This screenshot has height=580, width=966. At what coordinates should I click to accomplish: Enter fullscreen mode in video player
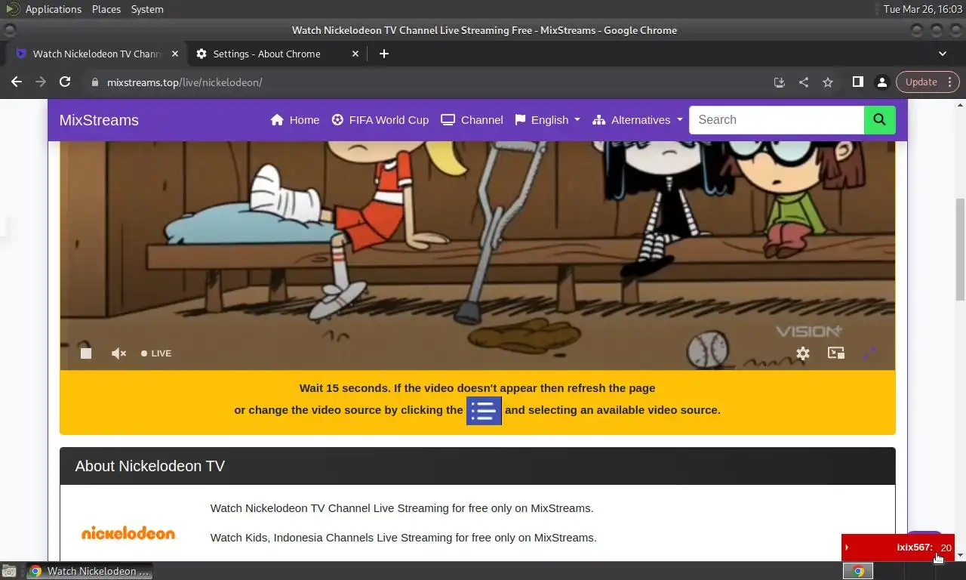point(869,353)
